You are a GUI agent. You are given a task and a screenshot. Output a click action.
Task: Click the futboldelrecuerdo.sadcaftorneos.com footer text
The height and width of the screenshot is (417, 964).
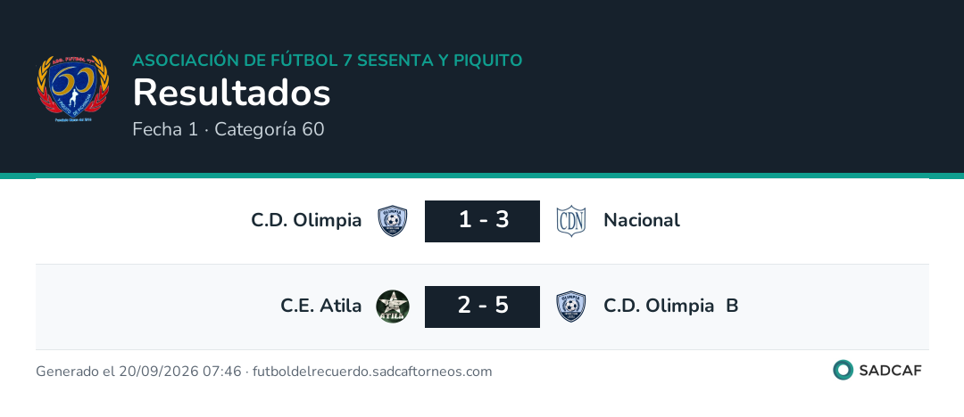click(372, 372)
